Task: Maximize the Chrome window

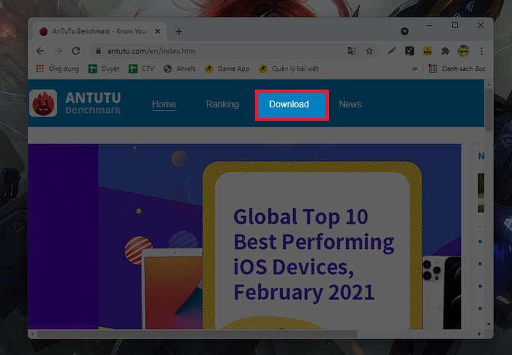Action: [x=455, y=25]
